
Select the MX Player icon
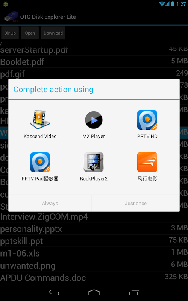(94, 120)
